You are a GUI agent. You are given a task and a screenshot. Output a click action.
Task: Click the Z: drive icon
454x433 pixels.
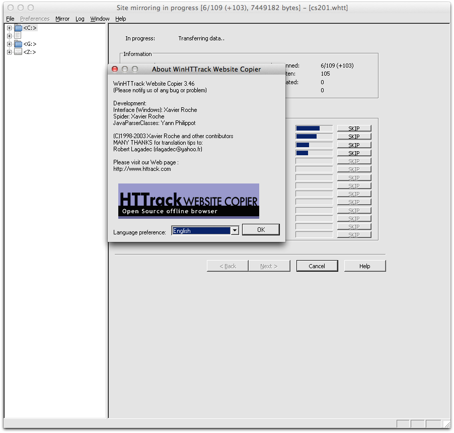point(18,52)
